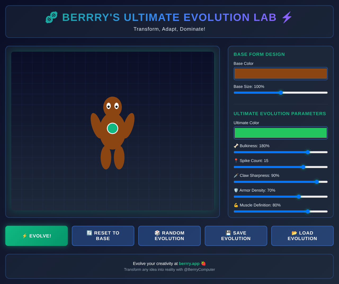
Task: Click the folder icon on Load Evolution
Action: point(294,233)
